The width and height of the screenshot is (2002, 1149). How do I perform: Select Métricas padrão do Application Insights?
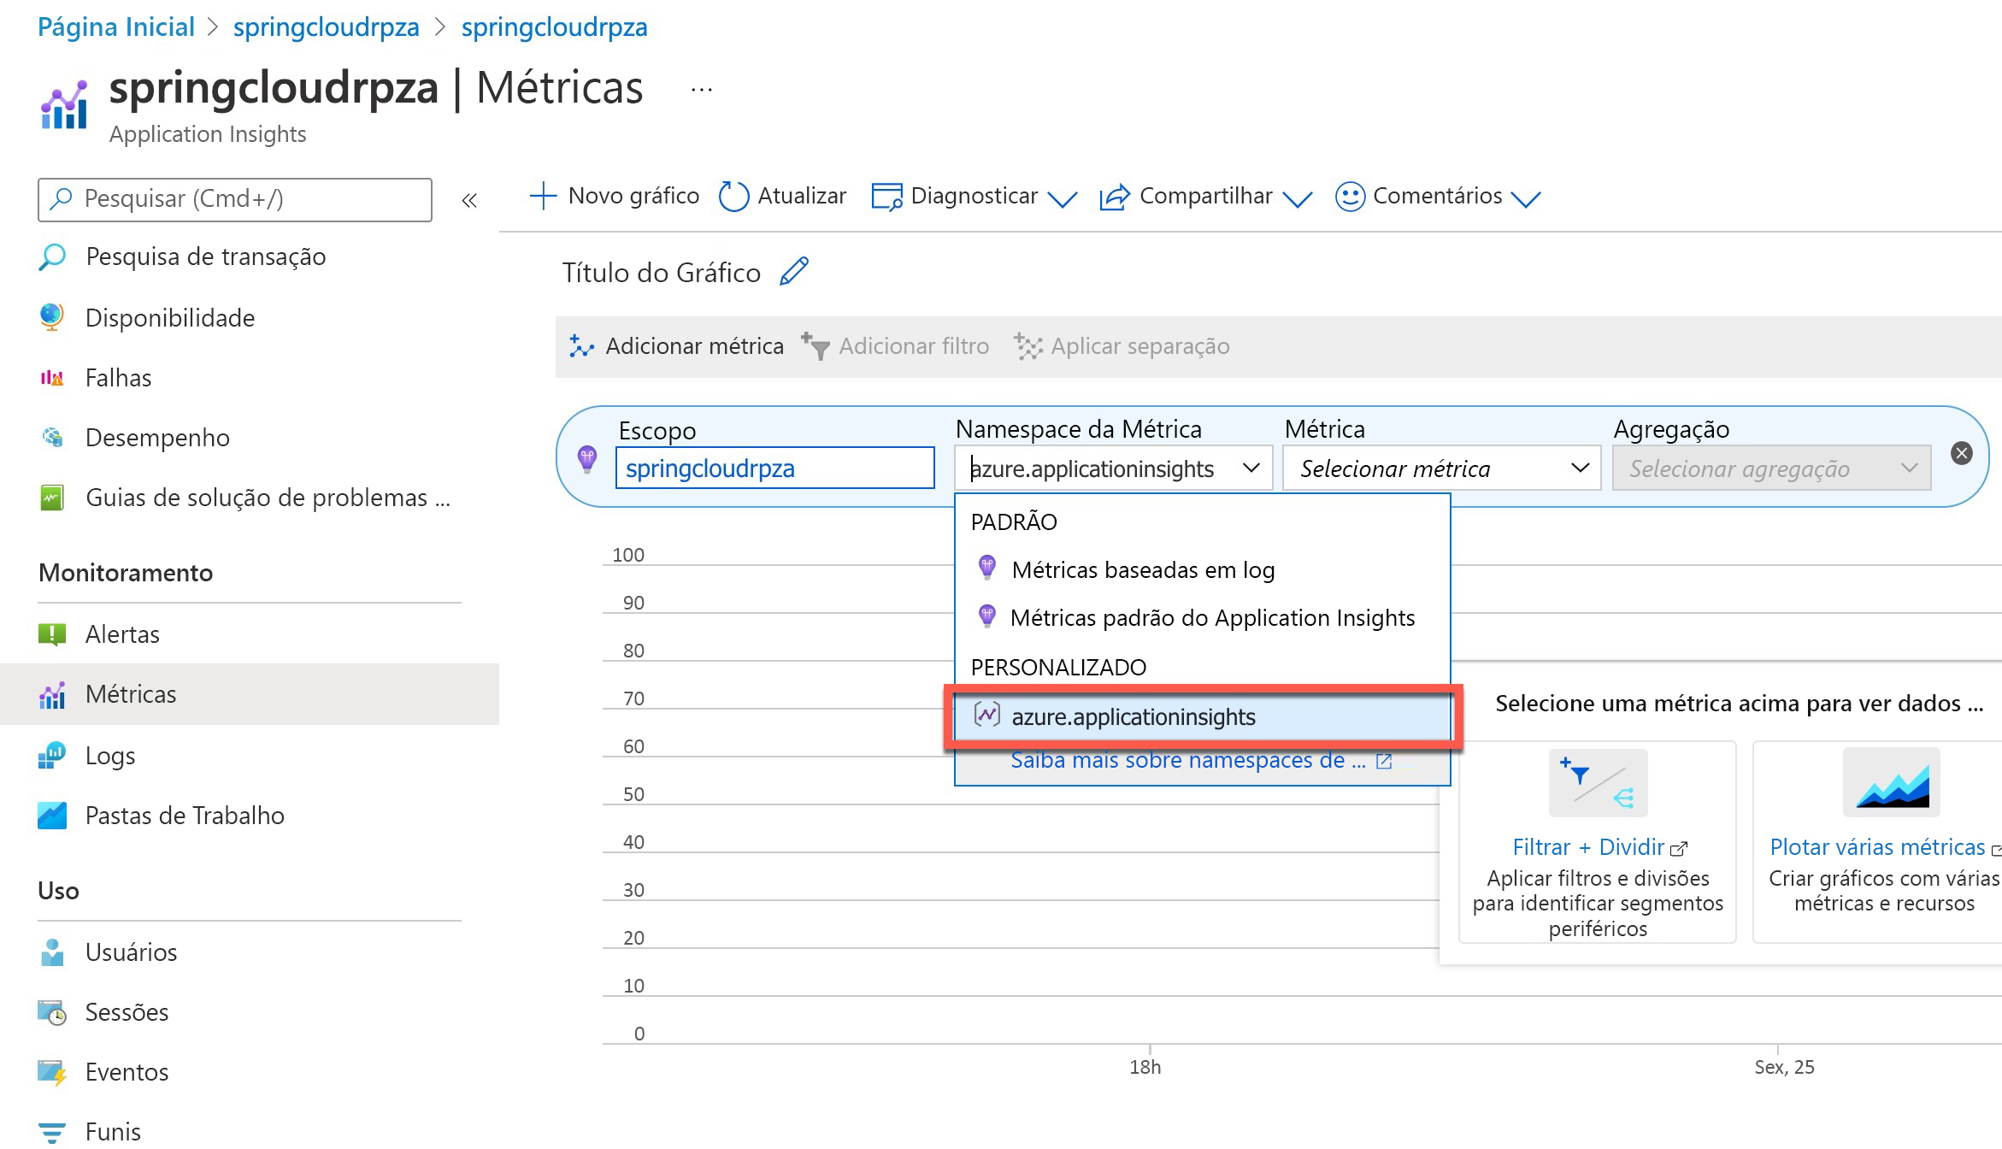pyautogui.click(x=1212, y=618)
